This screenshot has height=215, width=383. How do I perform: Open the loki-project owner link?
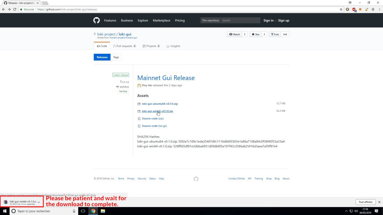106,34
